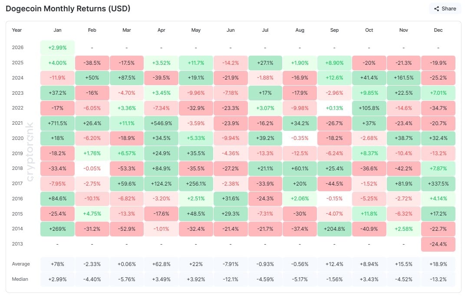The height and width of the screenshot is (299, 468).
Task: Click the Dec column header
Action: pos(438,30)
